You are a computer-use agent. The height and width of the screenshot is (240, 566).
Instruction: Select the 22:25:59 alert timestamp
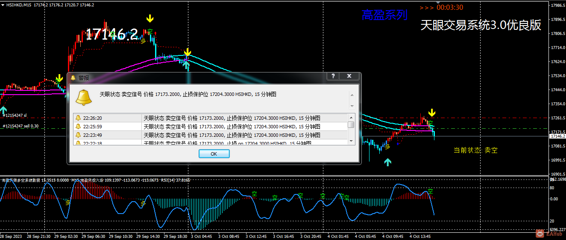pyautogui.click(x=93, y=127)
